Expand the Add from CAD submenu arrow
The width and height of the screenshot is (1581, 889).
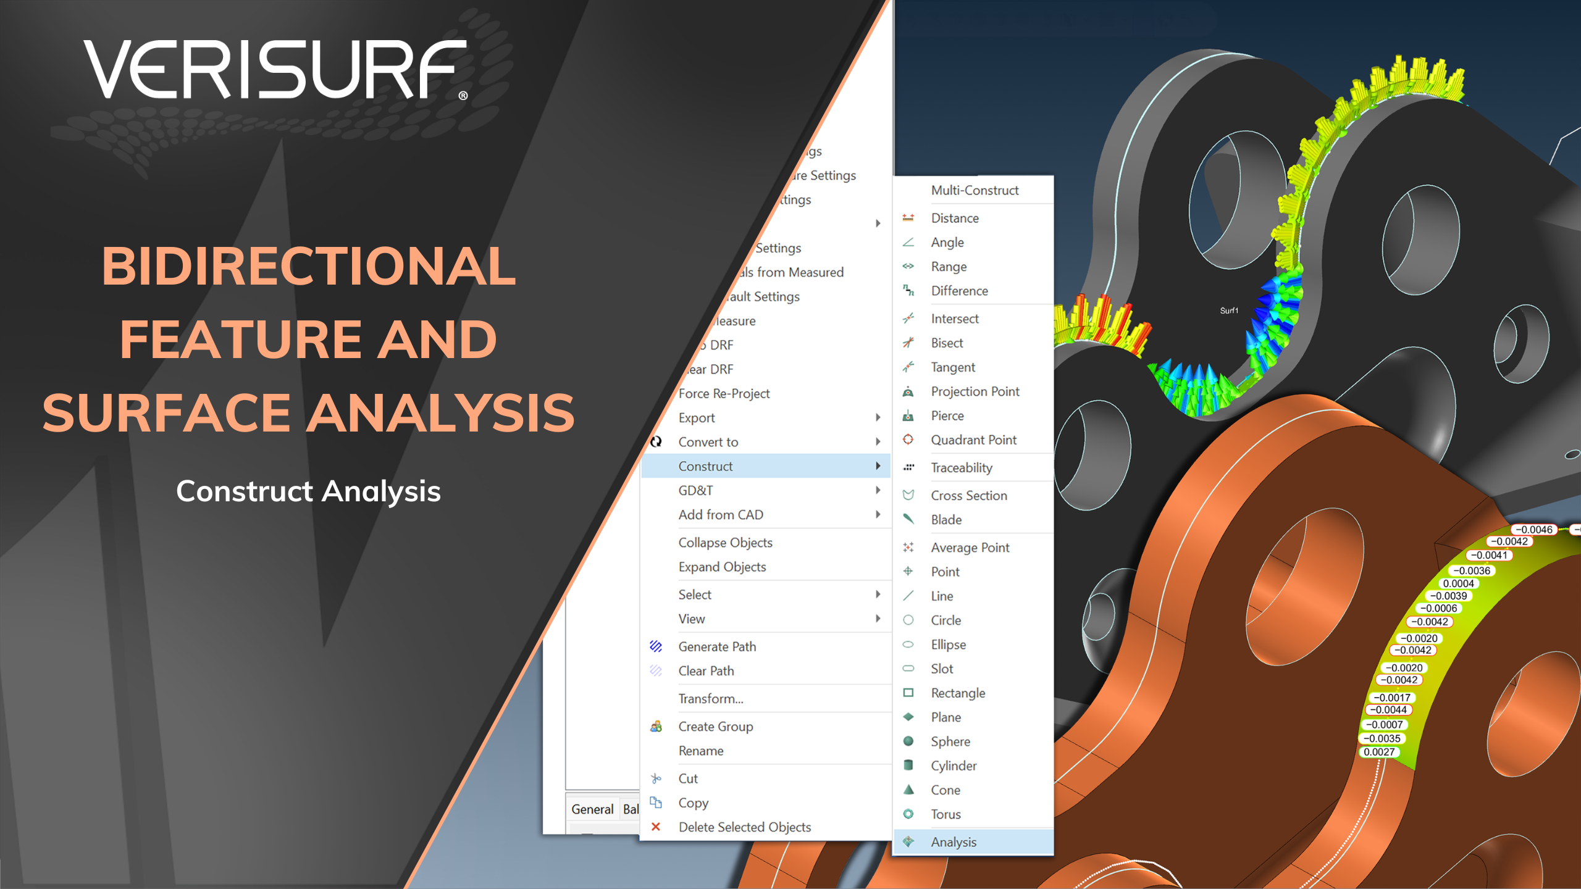click(x=878, y=514)
